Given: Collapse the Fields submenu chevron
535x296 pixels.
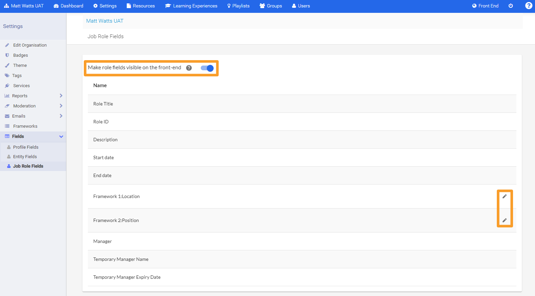Looking at the screenshot, I should tap(61, 137).
